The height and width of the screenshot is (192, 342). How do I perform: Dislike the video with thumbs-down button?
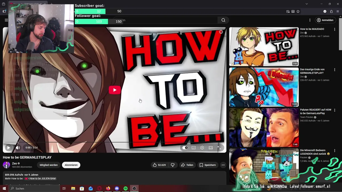pyautogui.click(x=173, y=165)
